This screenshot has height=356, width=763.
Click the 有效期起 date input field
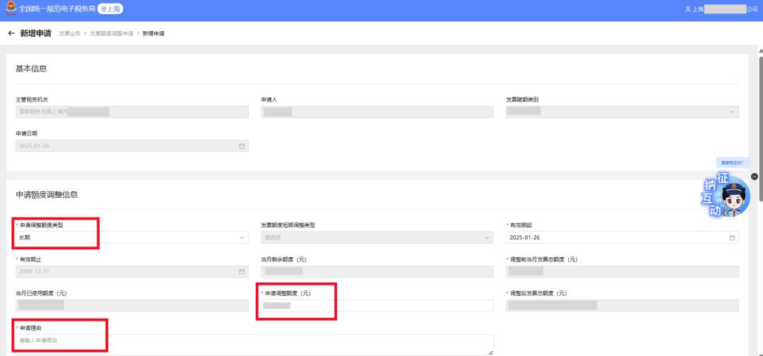(615, 237)
